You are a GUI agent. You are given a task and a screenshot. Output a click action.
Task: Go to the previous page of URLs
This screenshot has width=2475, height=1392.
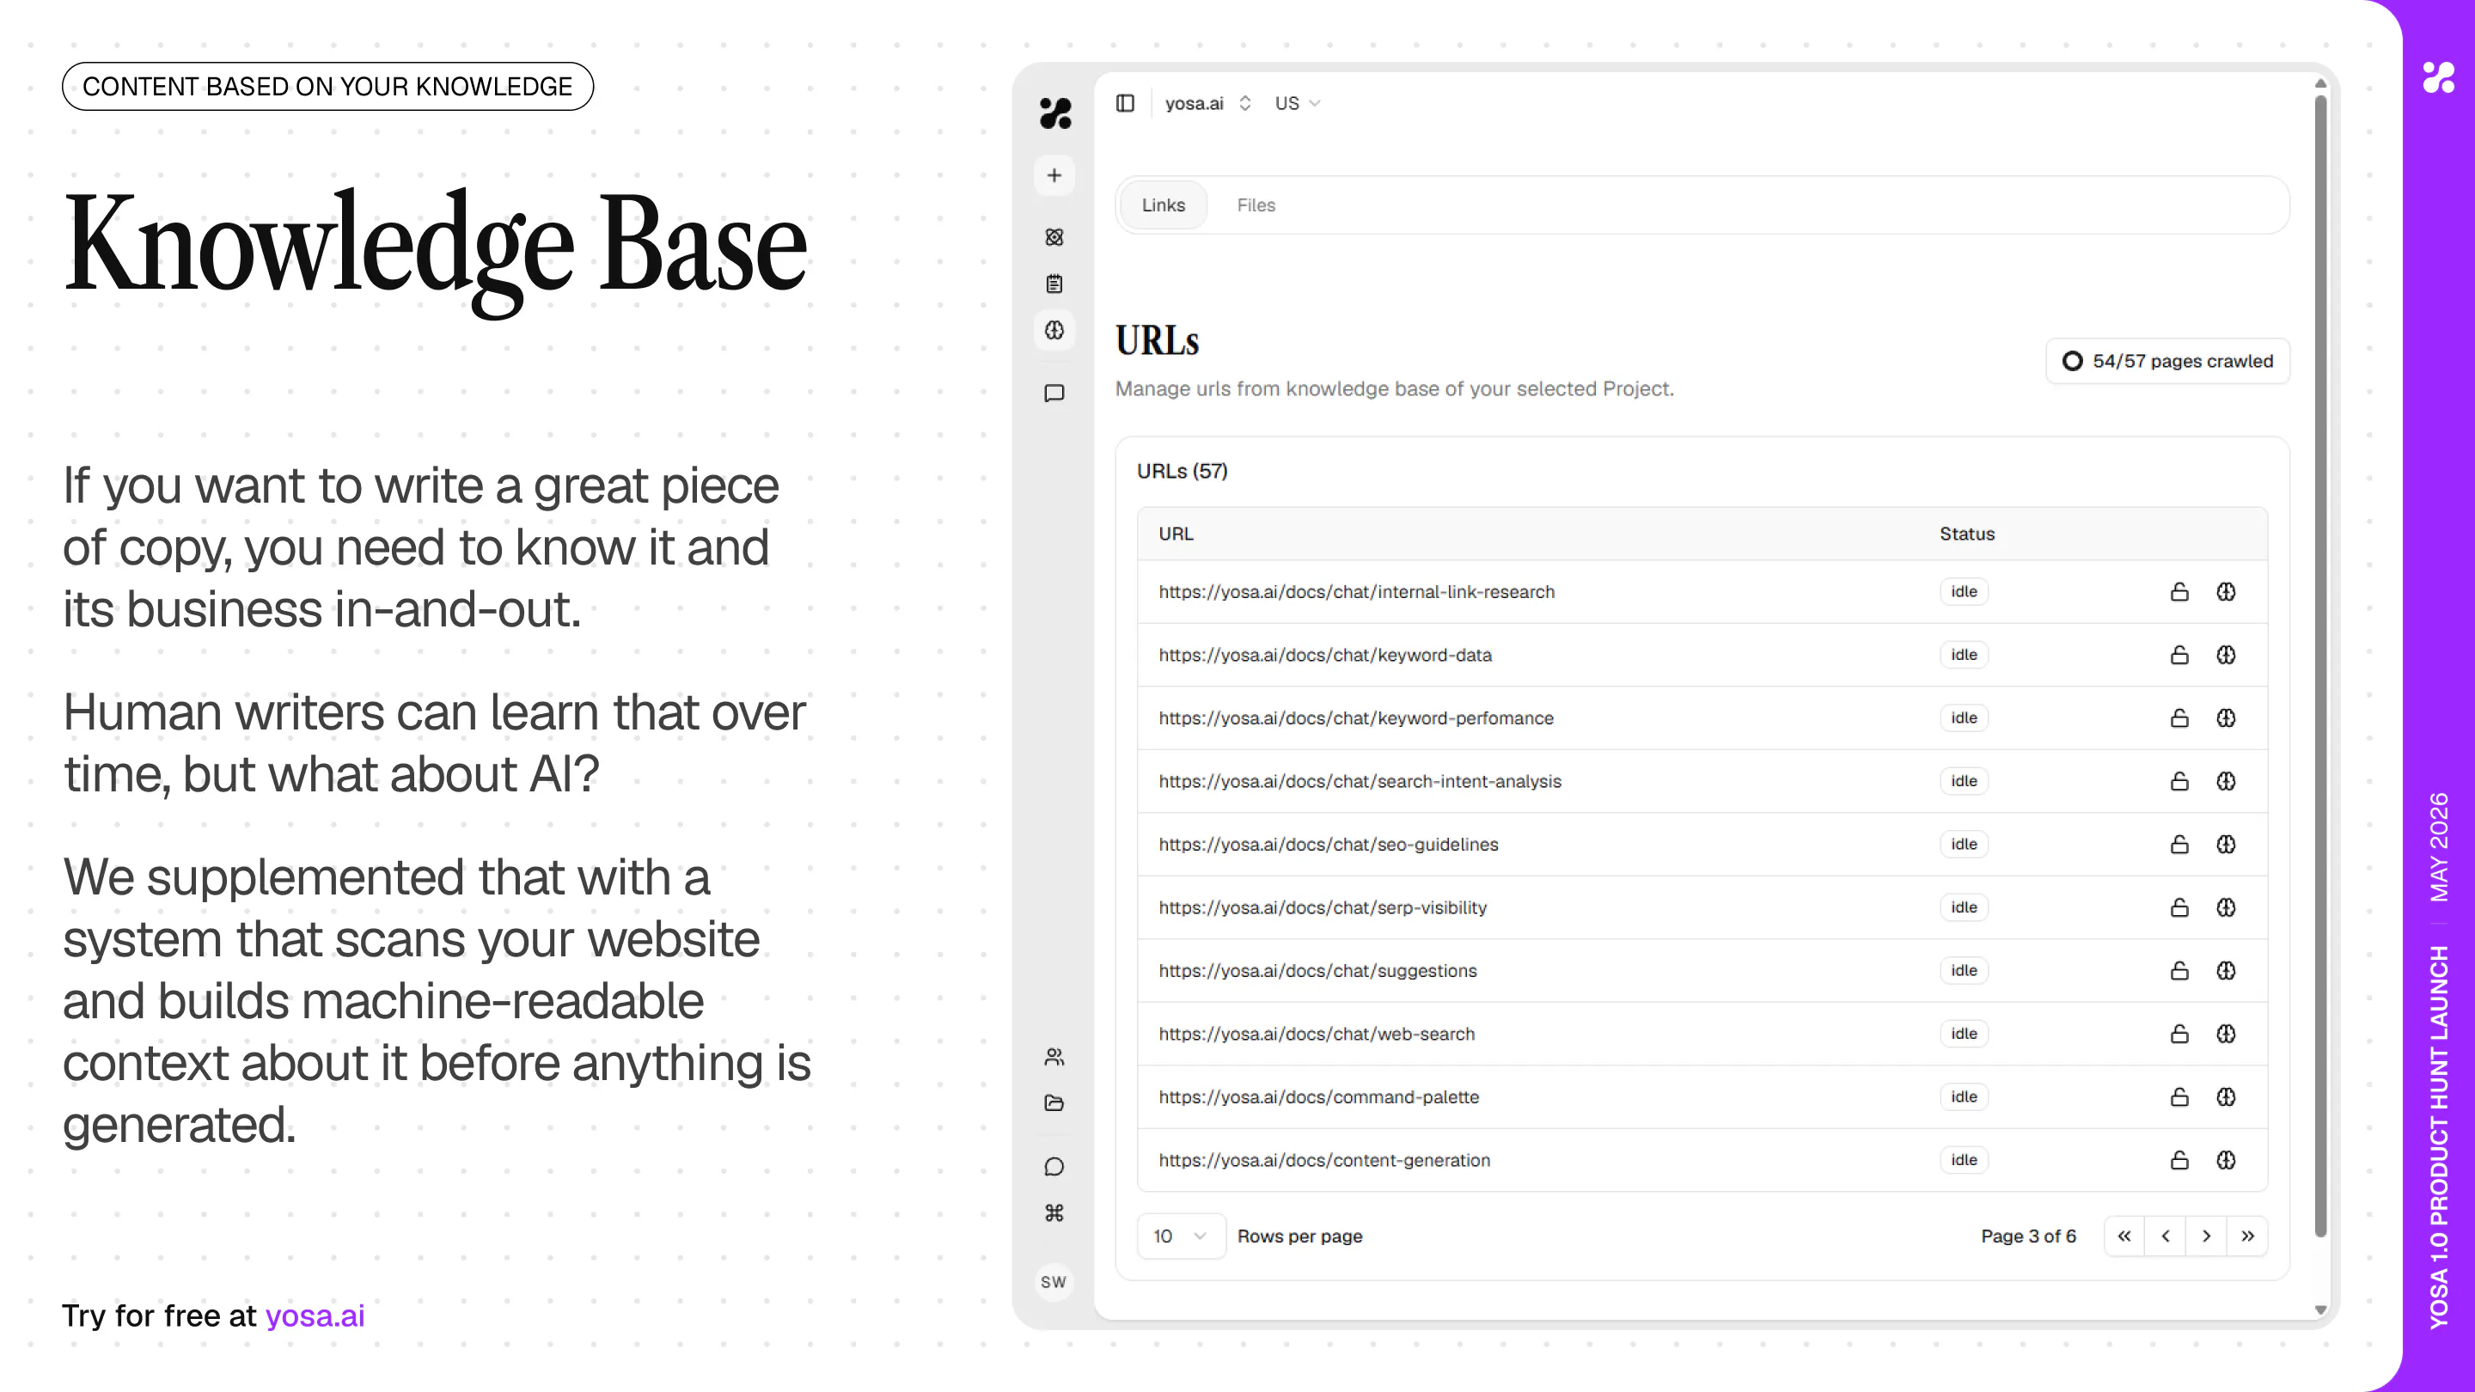2166,1236
